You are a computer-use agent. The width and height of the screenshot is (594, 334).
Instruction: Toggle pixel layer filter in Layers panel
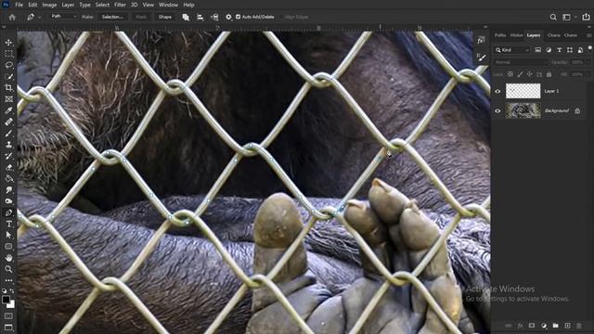tap(538, 49)
